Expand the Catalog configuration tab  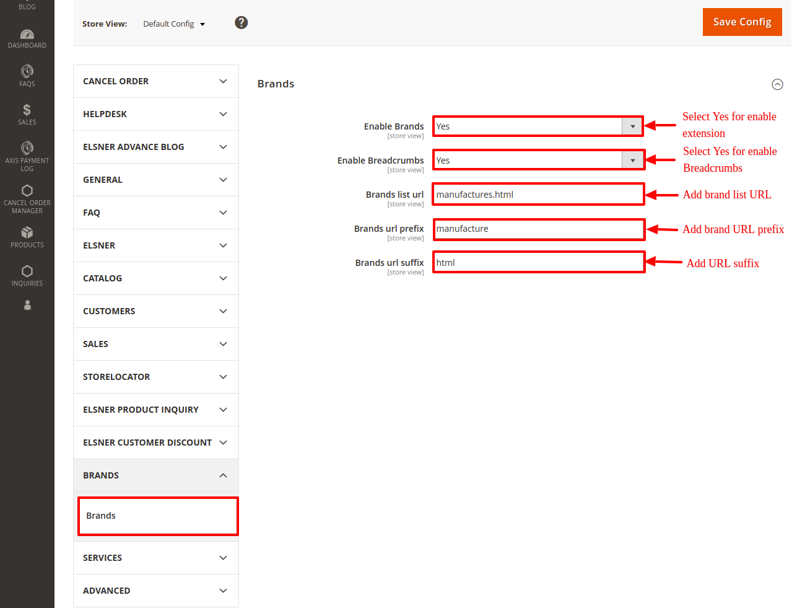pos(155,278)
